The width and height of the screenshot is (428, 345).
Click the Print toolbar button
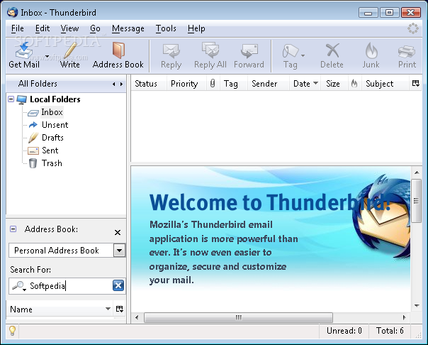tap(407, 55)
